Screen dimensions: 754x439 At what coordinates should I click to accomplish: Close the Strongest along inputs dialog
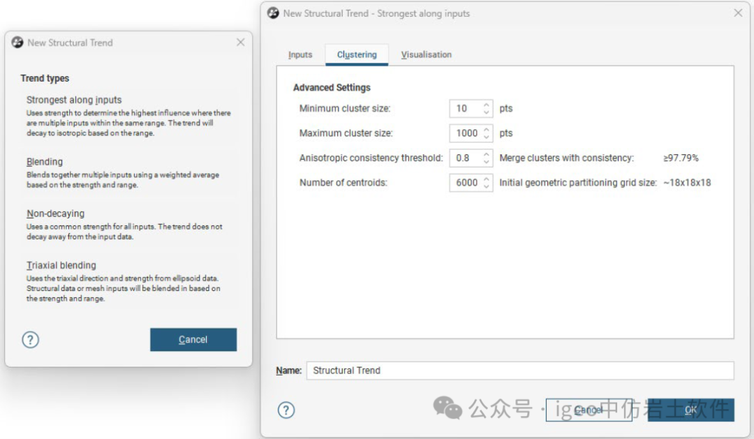(x=738, y=13)
